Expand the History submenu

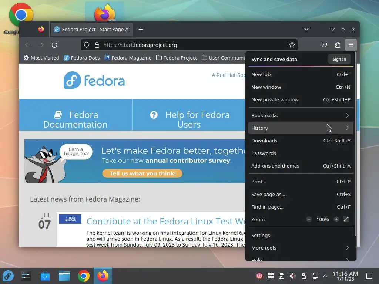point(301,128)
